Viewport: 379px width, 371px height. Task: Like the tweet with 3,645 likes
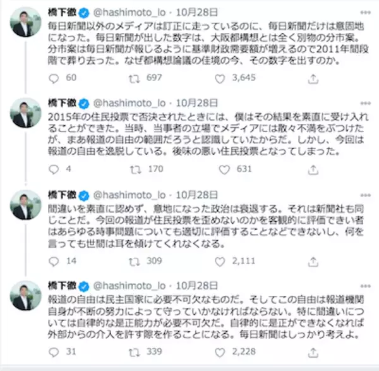click(x=220, y=78)
